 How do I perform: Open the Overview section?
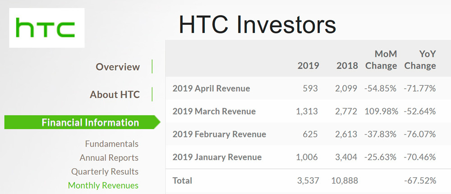pos(118,67)
